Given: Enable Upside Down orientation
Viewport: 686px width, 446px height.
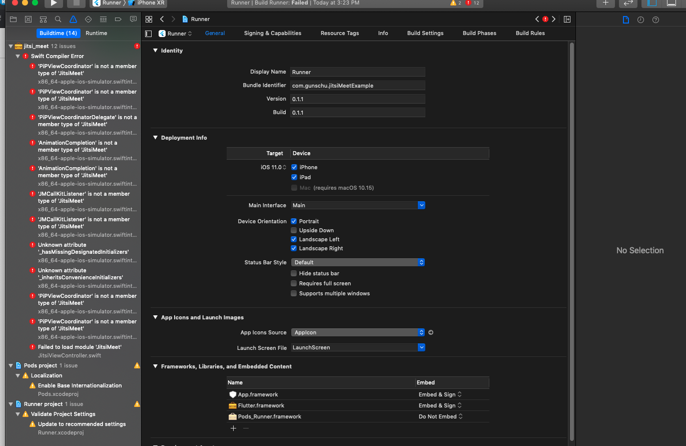Looking at the screenshot, I should tap(294, 230).
